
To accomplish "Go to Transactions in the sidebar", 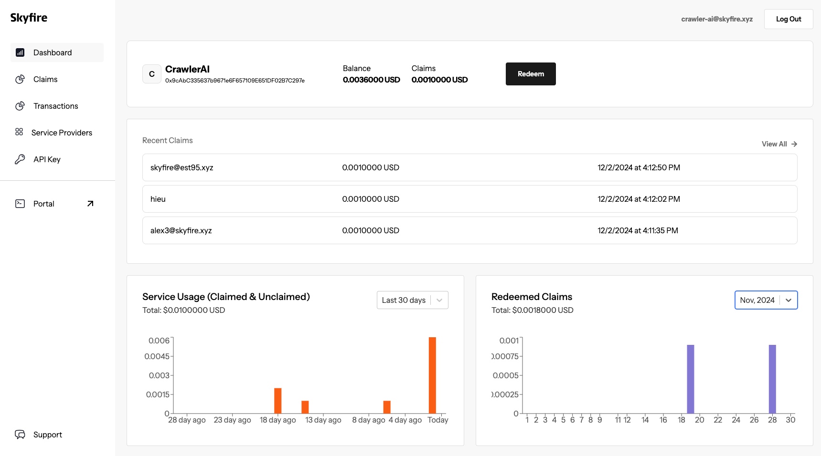I will coord(57,106).
